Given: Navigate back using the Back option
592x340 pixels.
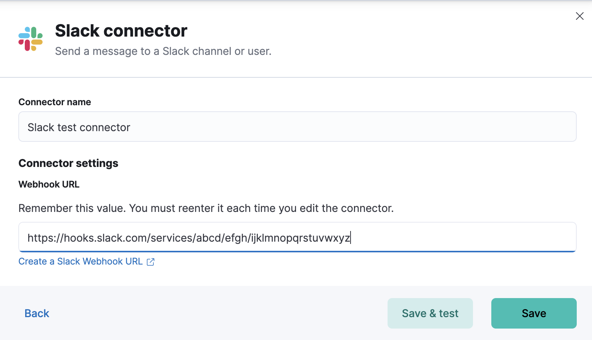Looking at the screenshot, I should click(x=37, y=313).
